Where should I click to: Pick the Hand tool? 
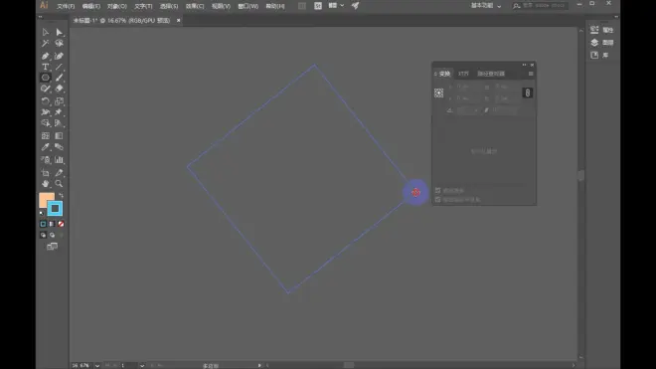point(45,183)
